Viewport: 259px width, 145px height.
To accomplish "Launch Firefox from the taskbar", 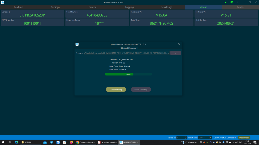I will point(71,142).
